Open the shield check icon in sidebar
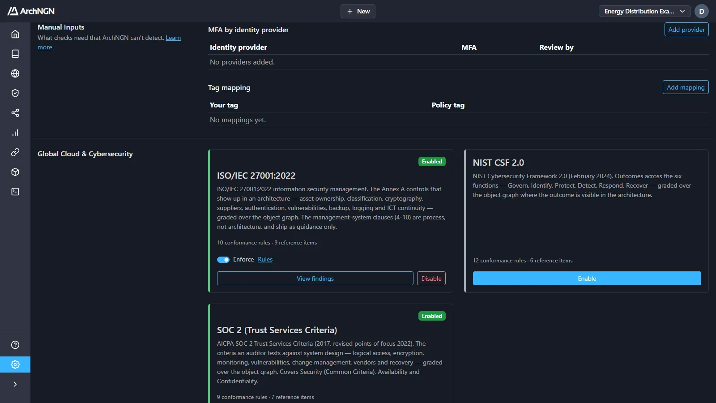Viewport: 716px width, 403px height. pos(15,93)
